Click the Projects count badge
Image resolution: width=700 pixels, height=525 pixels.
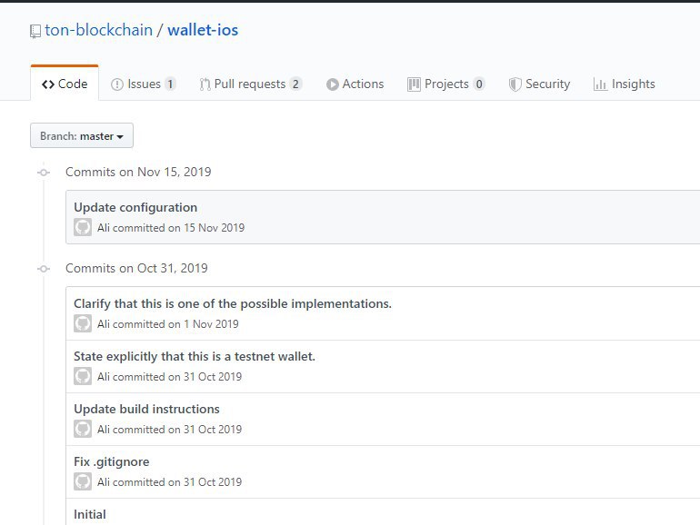(479, 84)
